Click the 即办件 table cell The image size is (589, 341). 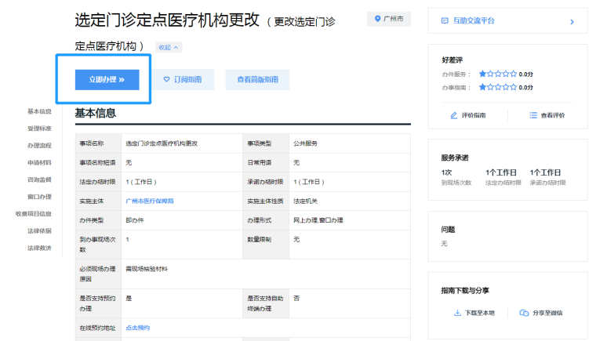[x=182, y=220]
